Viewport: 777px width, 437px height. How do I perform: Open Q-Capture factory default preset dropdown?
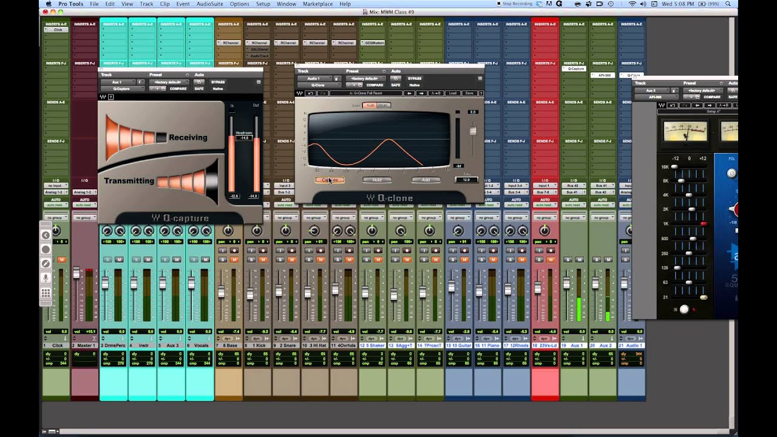tap(169, 82)
